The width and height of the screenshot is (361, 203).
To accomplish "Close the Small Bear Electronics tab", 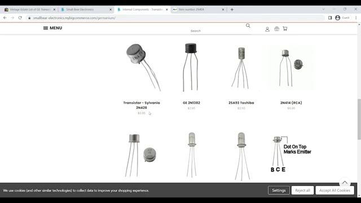I will point(111,10).
